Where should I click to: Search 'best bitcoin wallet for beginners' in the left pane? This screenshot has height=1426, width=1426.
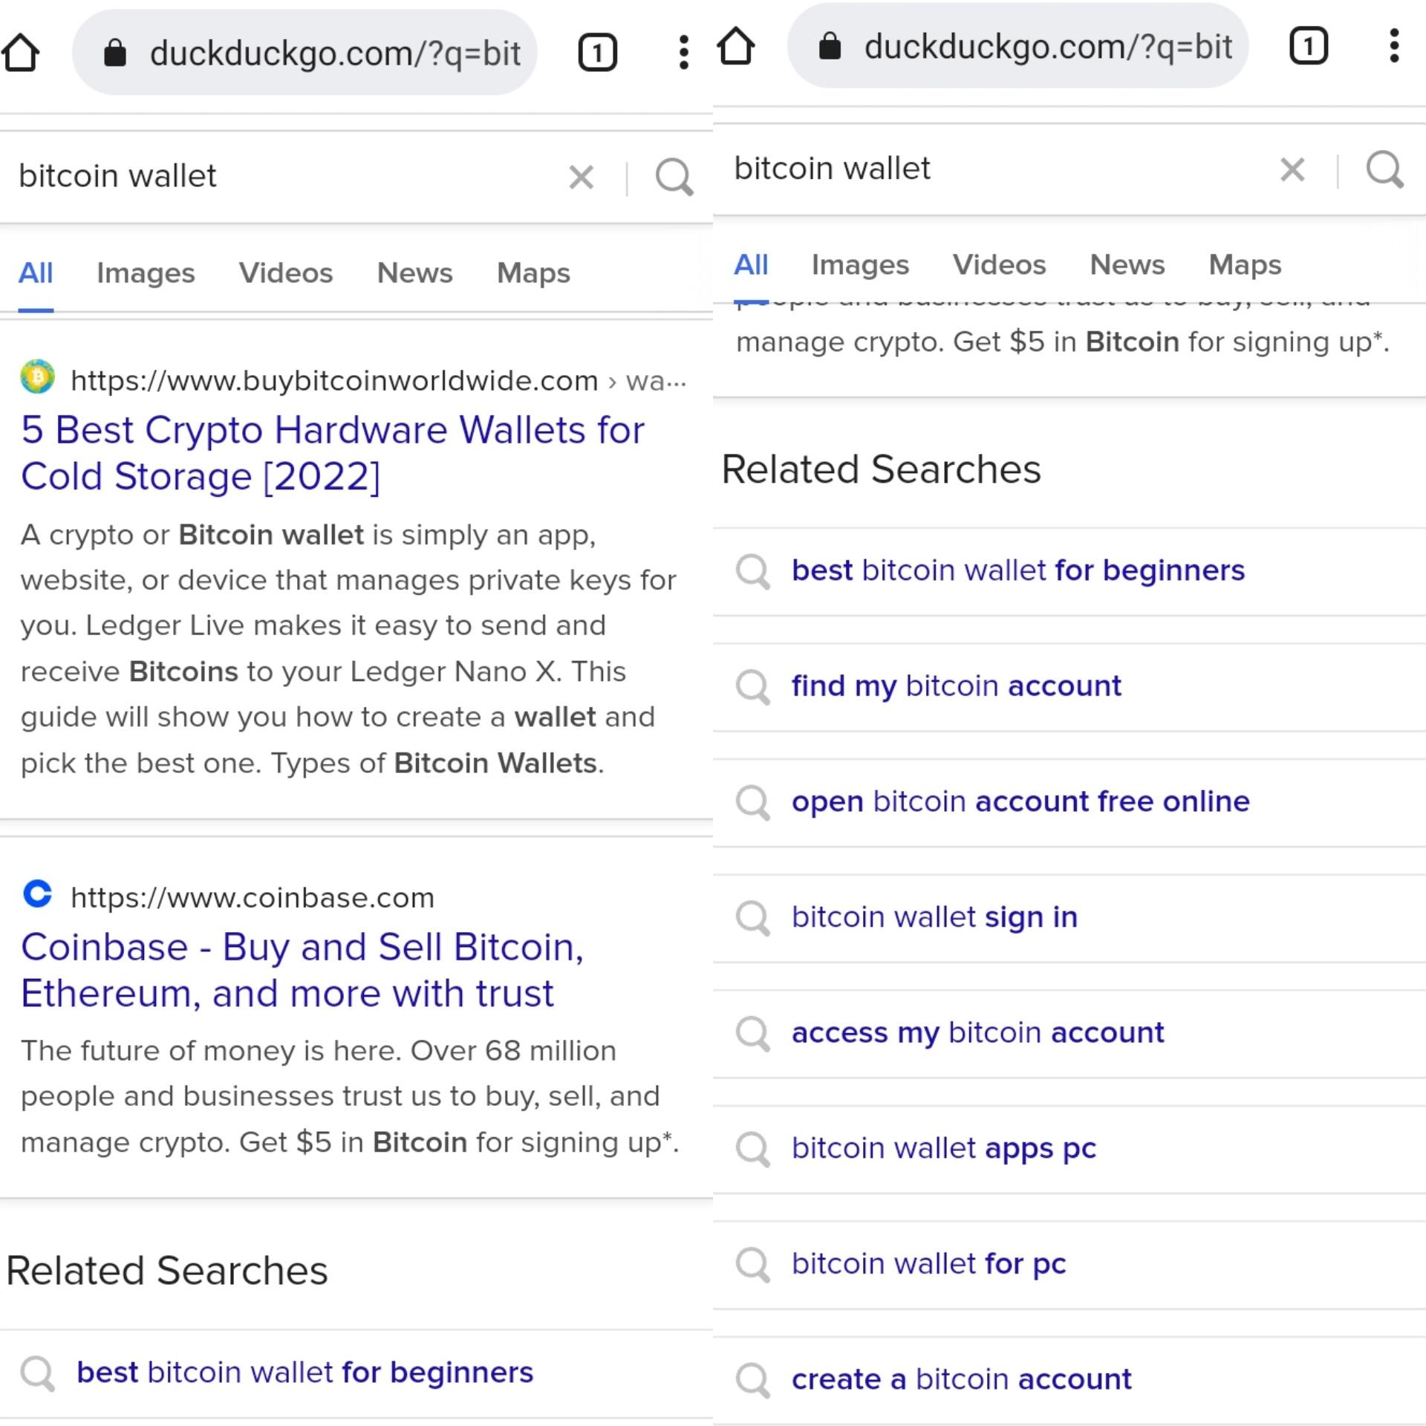[x=305, y=1373]
